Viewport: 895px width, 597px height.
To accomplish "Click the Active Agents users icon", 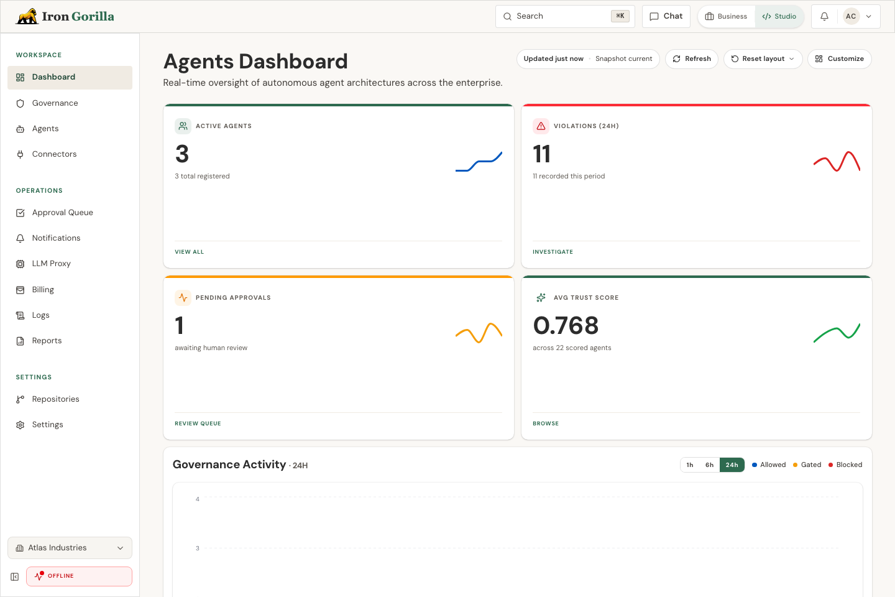I will (183, 126).
